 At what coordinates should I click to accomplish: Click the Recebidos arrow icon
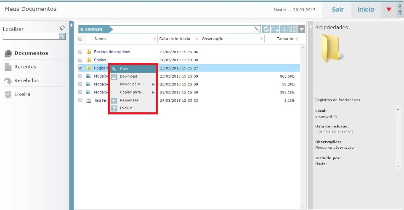coord(8,81)
